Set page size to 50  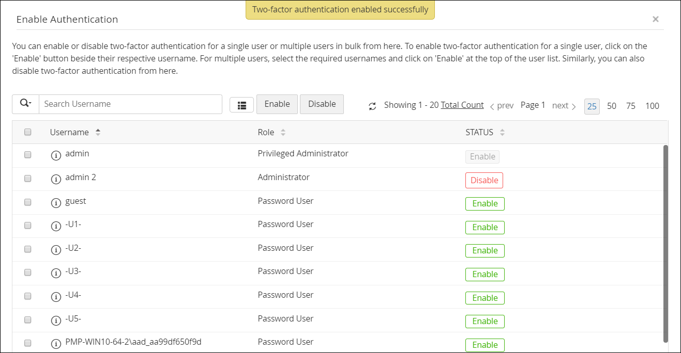point(612,106)
